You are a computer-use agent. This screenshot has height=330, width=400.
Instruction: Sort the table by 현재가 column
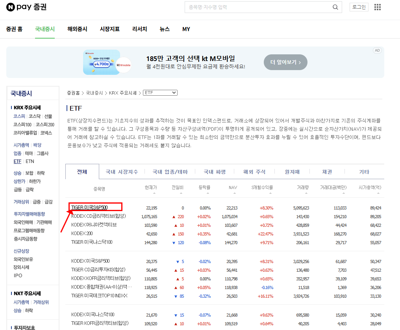(x=152, y=188)
